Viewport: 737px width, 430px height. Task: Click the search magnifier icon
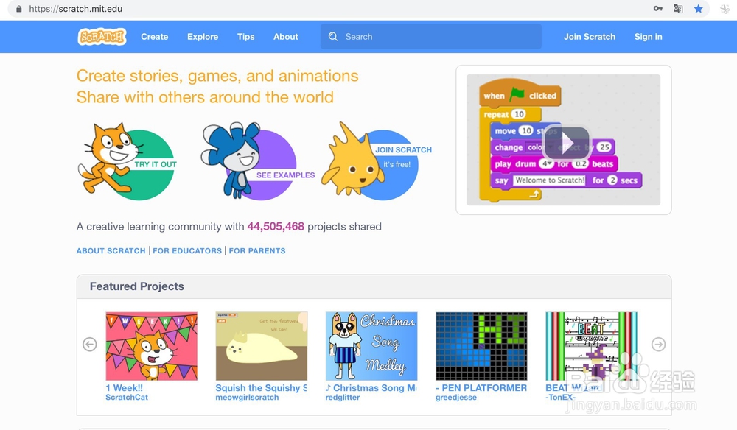coord(333,37)
